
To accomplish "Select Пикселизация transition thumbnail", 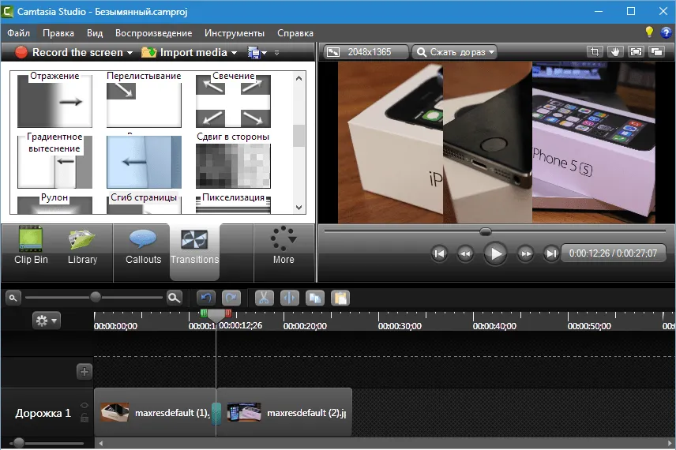I will click(x=233, y=205).
